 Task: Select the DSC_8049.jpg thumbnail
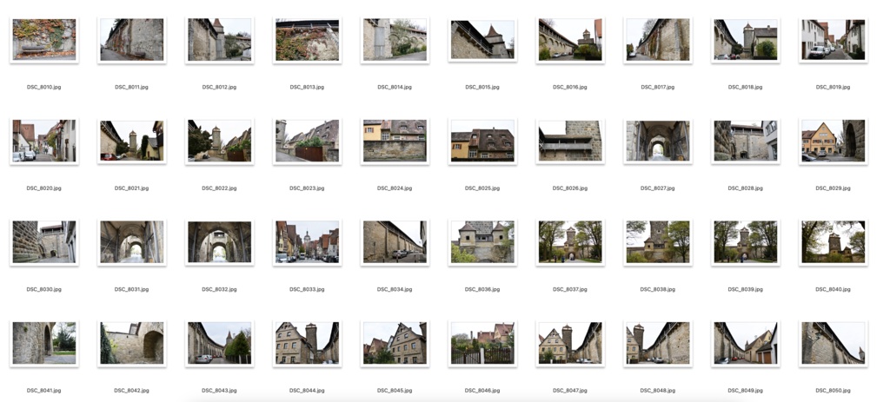click(x=745, y=343)
